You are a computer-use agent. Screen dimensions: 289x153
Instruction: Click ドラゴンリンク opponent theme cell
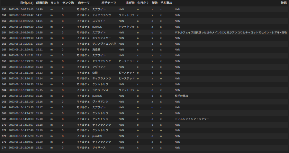click(x=102, y=61)
